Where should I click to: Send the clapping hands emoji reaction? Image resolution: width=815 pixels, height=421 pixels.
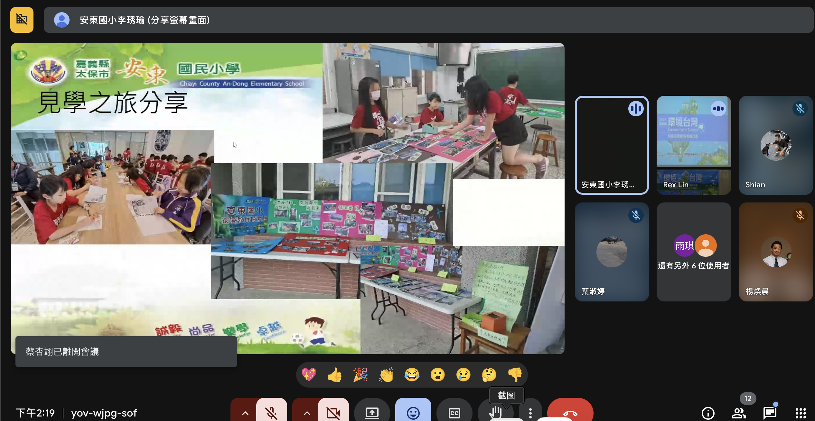386,374
